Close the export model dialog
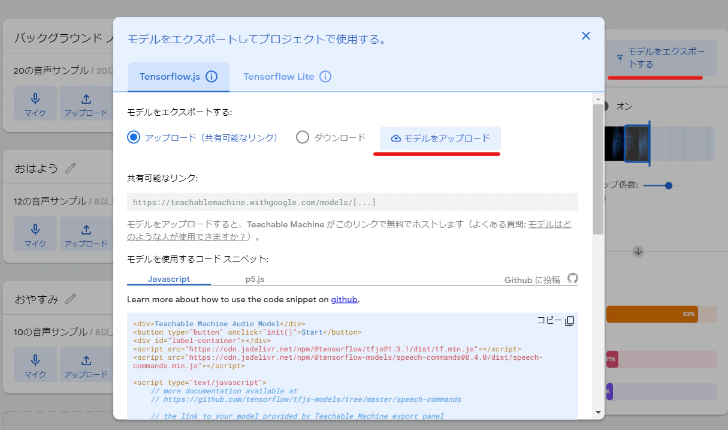Screen dimensions: 728x430 pyautogui.click(x=586, y=36)
